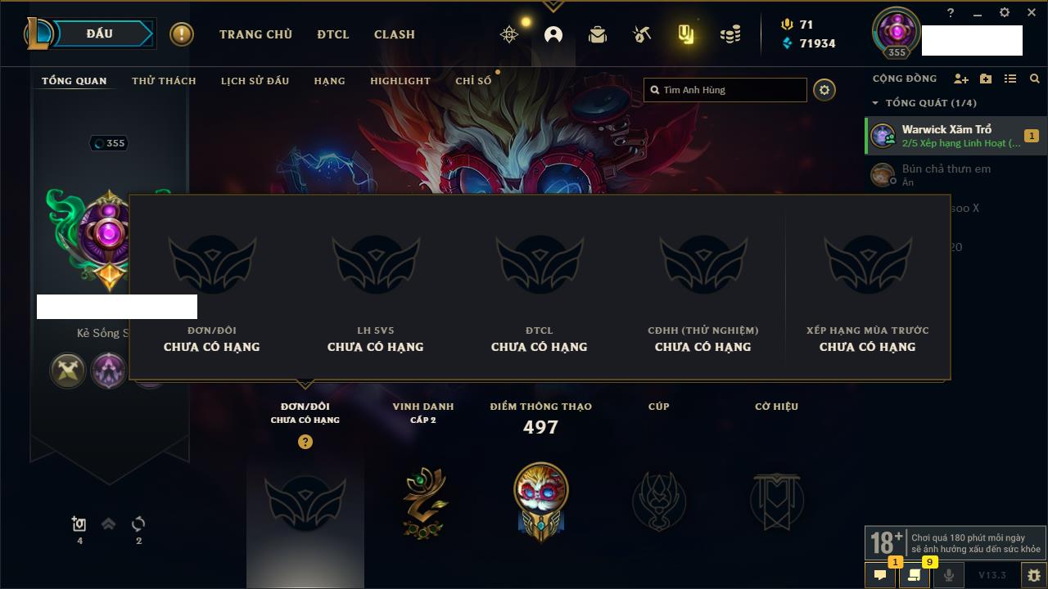Image resolution: width=1048 pixels, height=589 pixels.
Task: Click the Tìm Anh Hùng search field
Action: click(725, 90)
